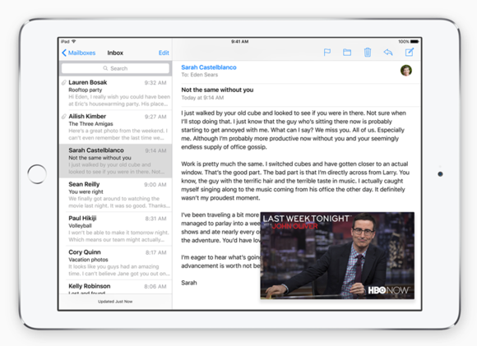The image size is (477, 346).
Task: Tap the iPad home button
Action: tap(37, 174)
